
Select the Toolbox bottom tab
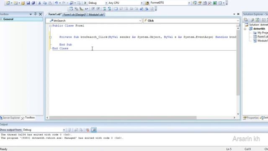coord(28,117)
